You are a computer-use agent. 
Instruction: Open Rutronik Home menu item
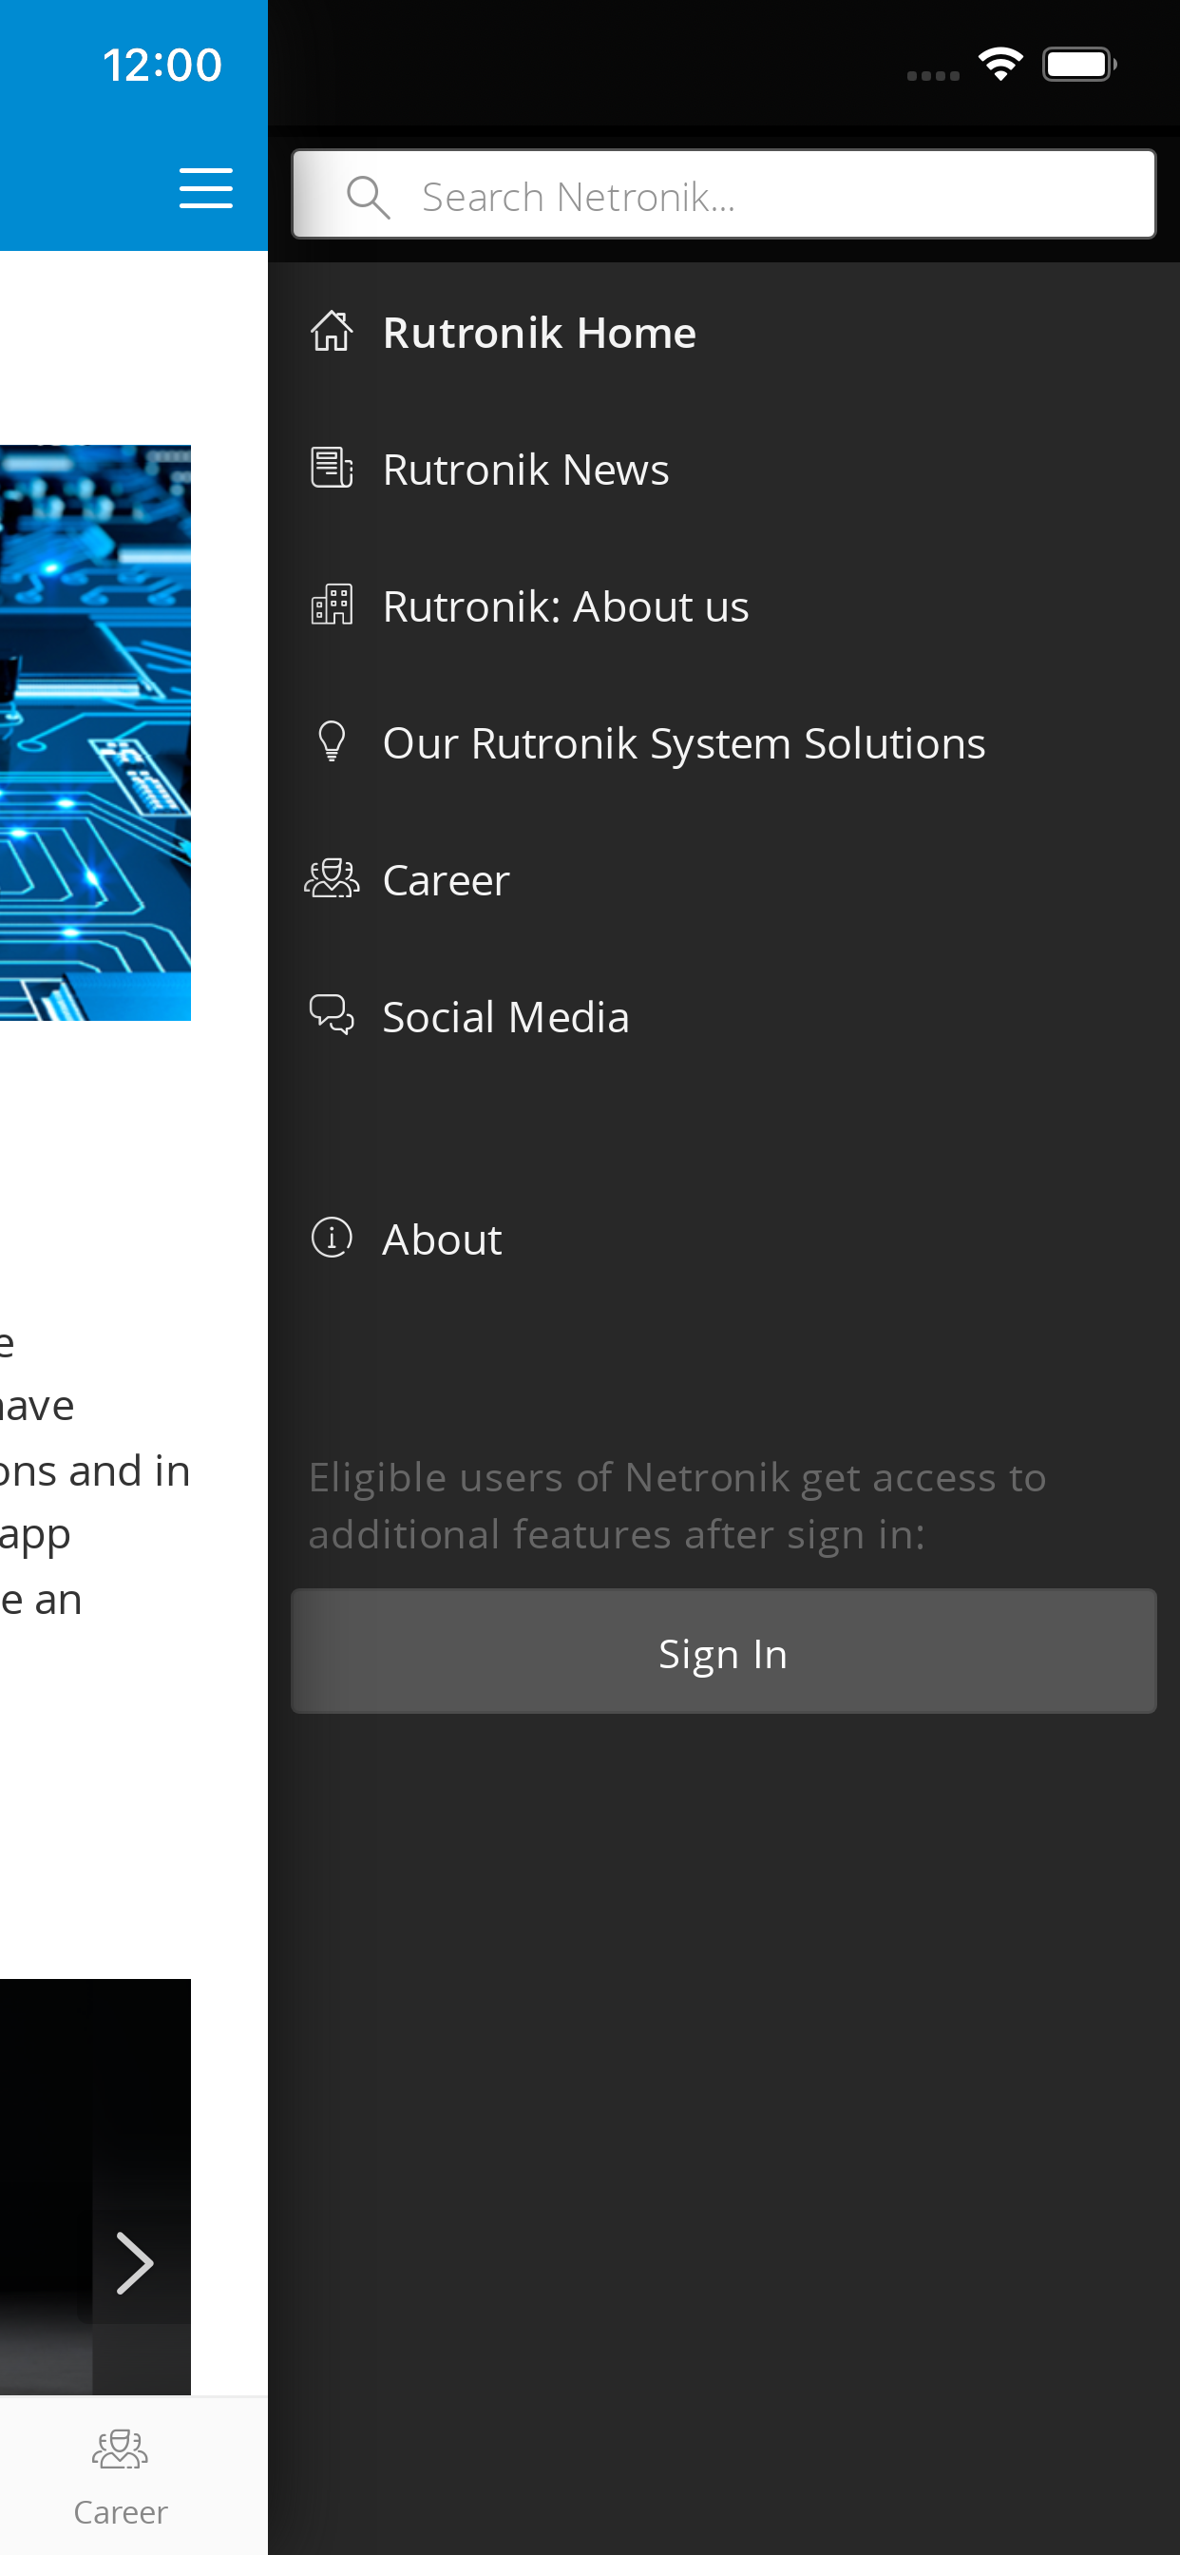(723, 333)
